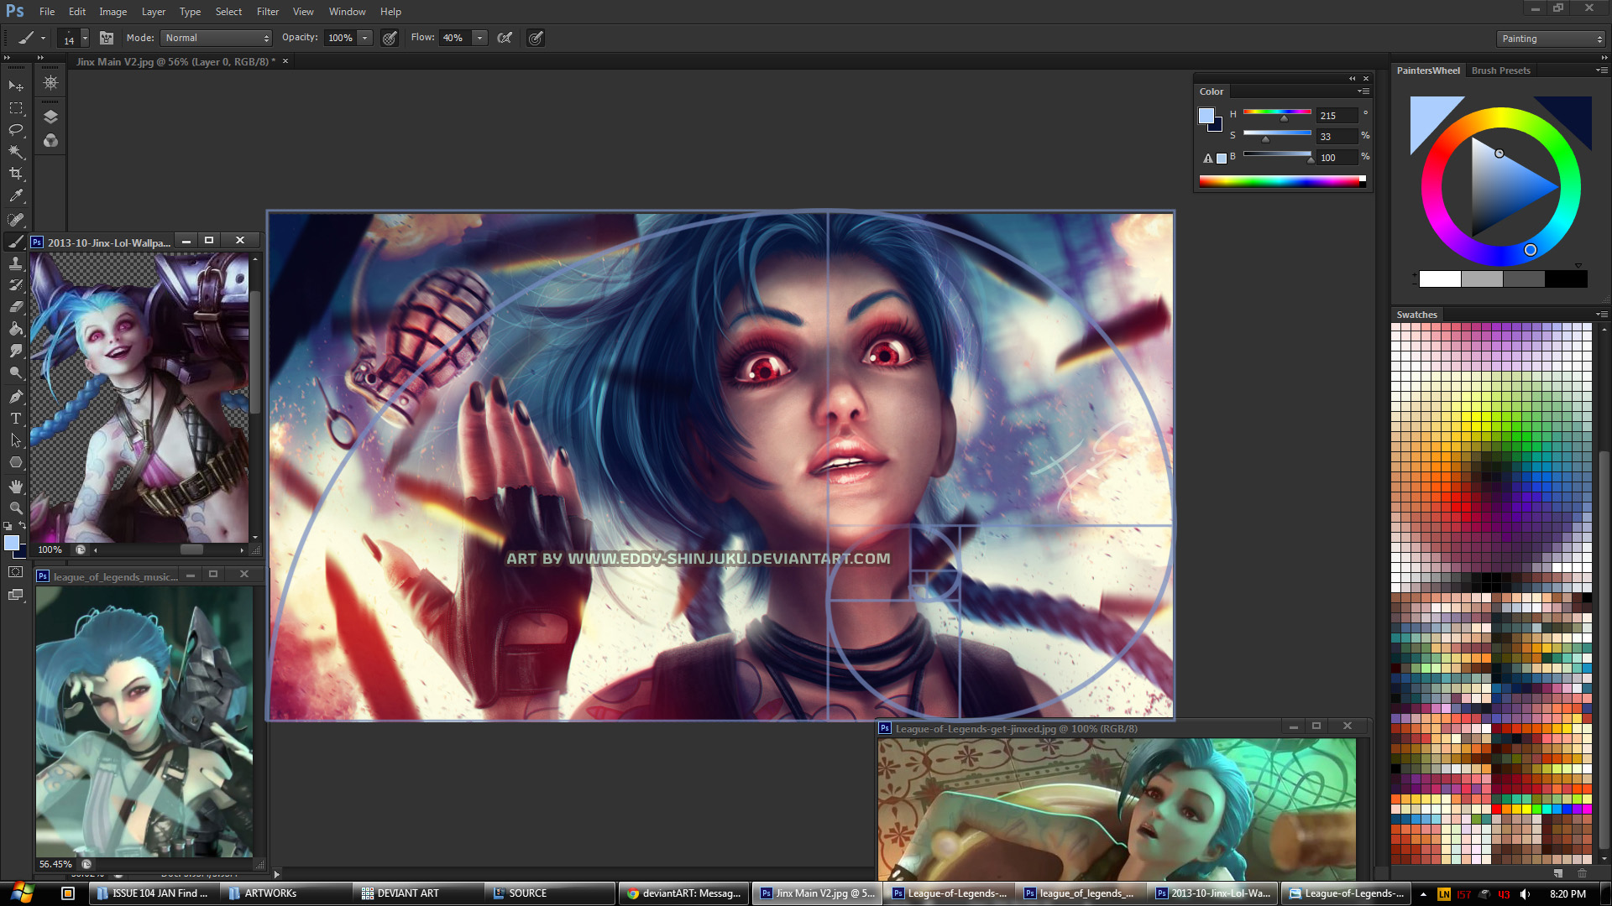Click the Zoom tool
This screenshot has height=906, width=1612.
(15, 506)
